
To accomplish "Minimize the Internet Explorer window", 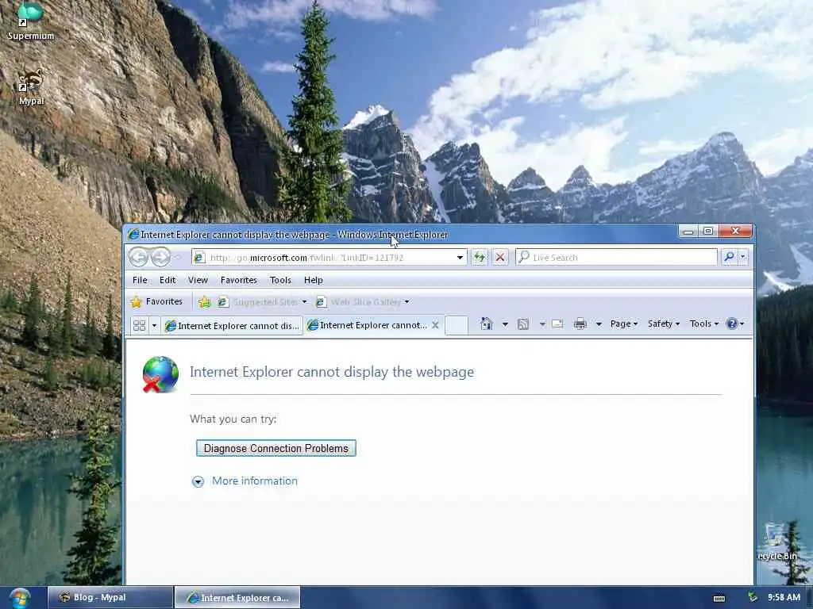I will [x=688, y=231].
